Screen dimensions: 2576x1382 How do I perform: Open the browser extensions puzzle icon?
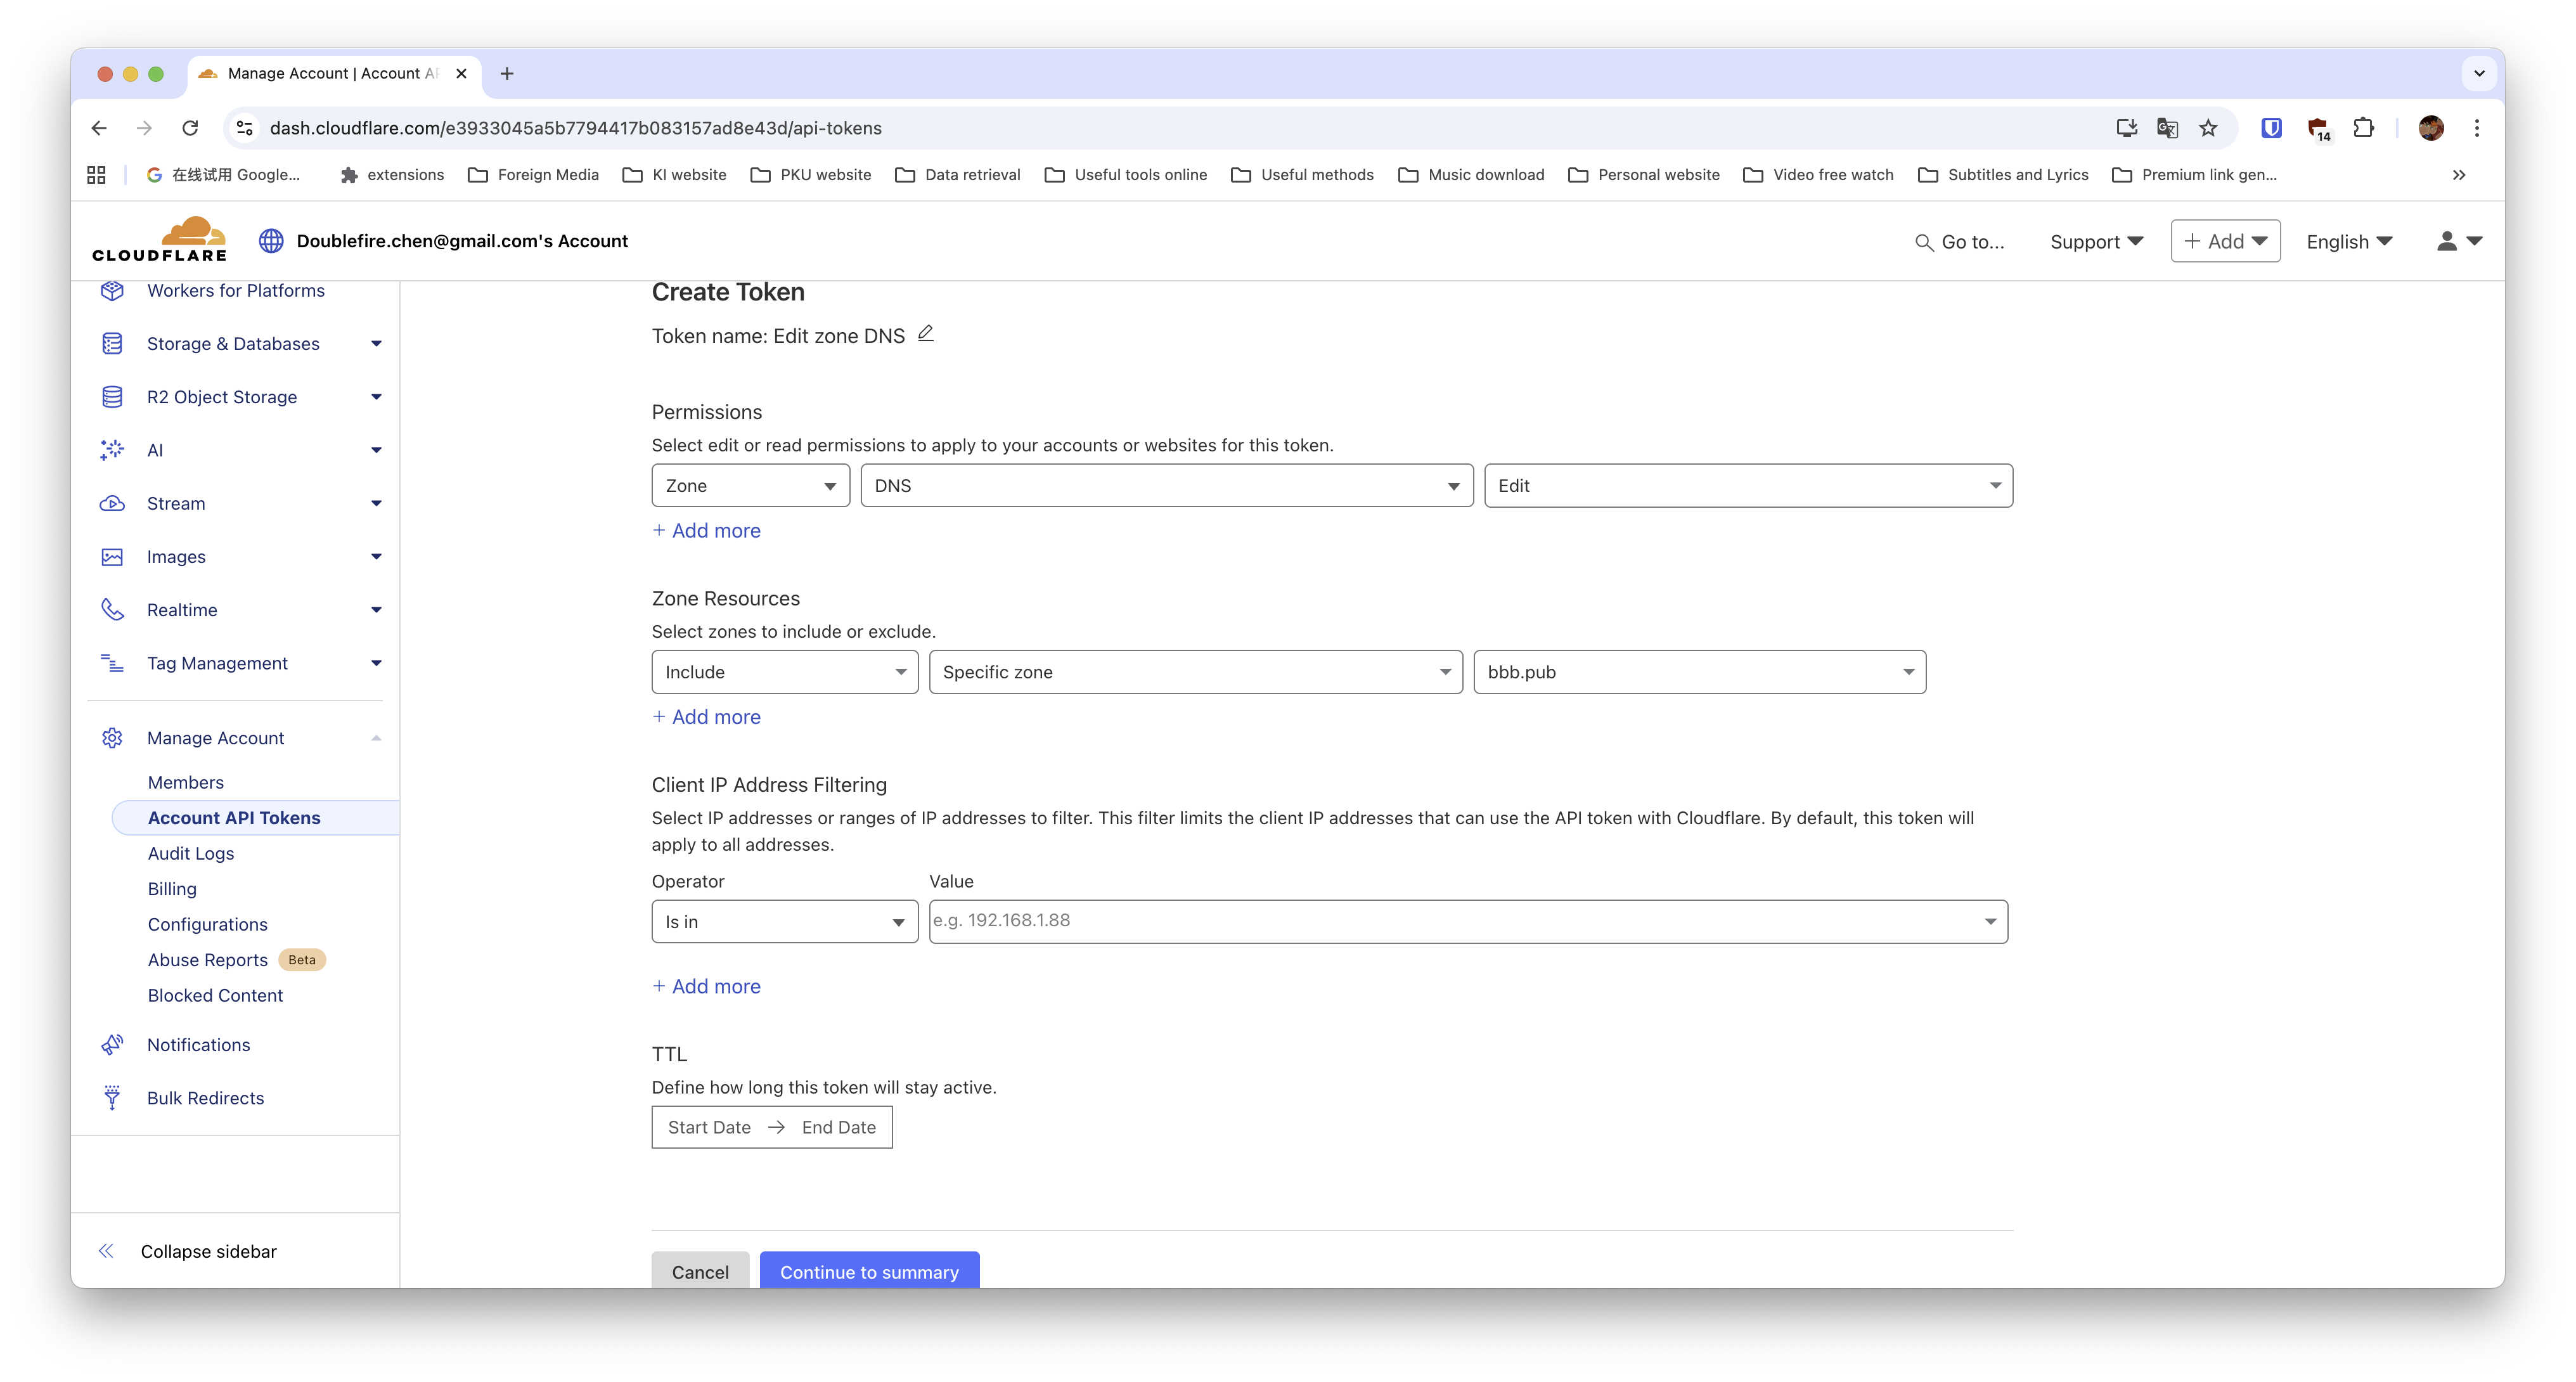[x=2363, y=128]
